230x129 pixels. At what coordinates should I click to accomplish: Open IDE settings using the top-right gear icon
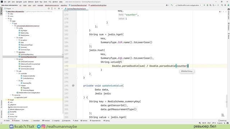tap(225, 5)
